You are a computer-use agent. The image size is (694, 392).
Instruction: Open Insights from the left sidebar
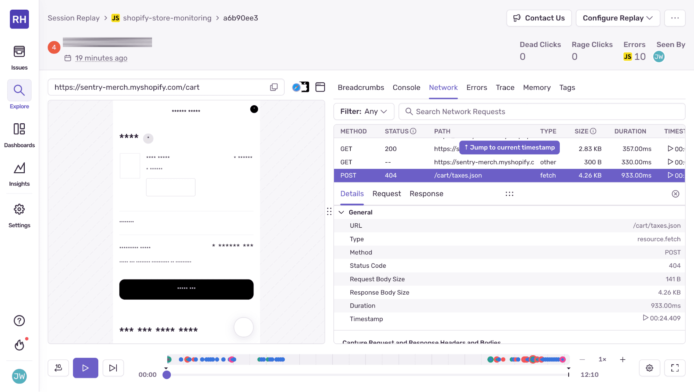[19, 173]
